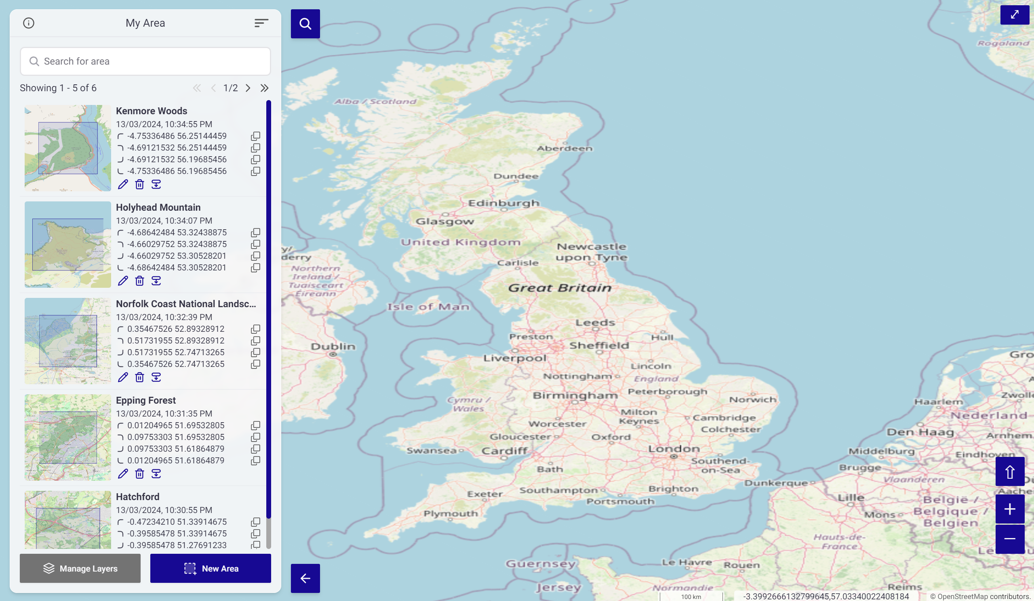
Task: Reset map north with the up arrow button
Action: click(x=1010, y=472)
